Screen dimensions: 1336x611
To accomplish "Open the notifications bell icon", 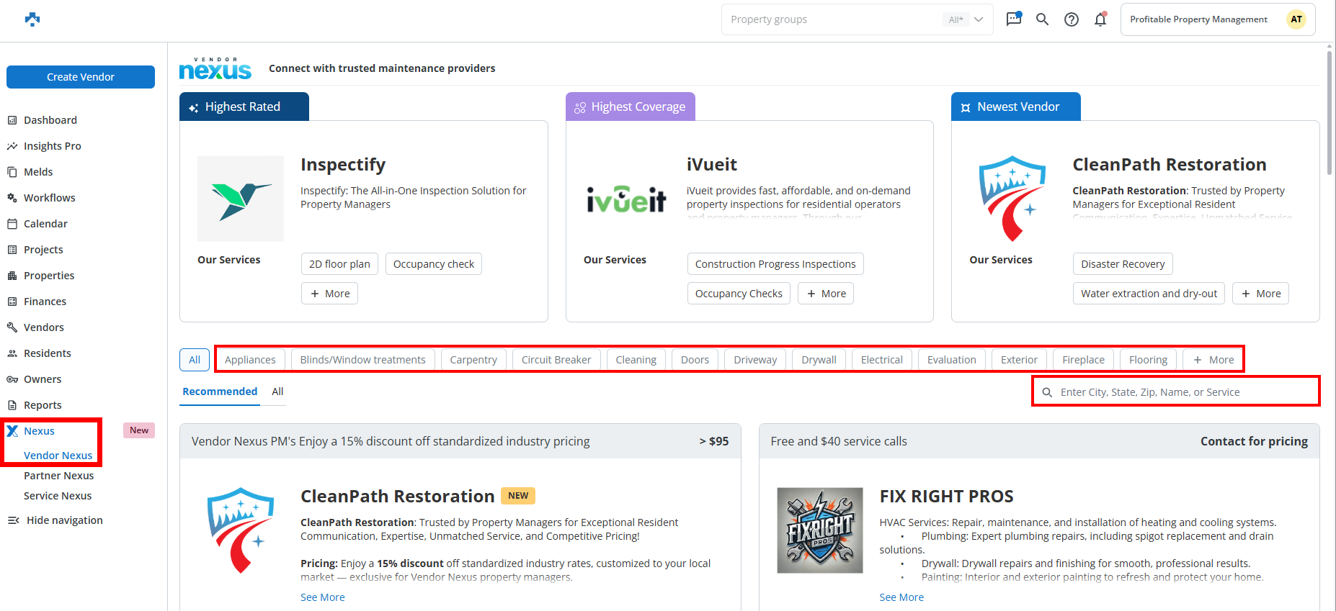I will pos(1100,19).
